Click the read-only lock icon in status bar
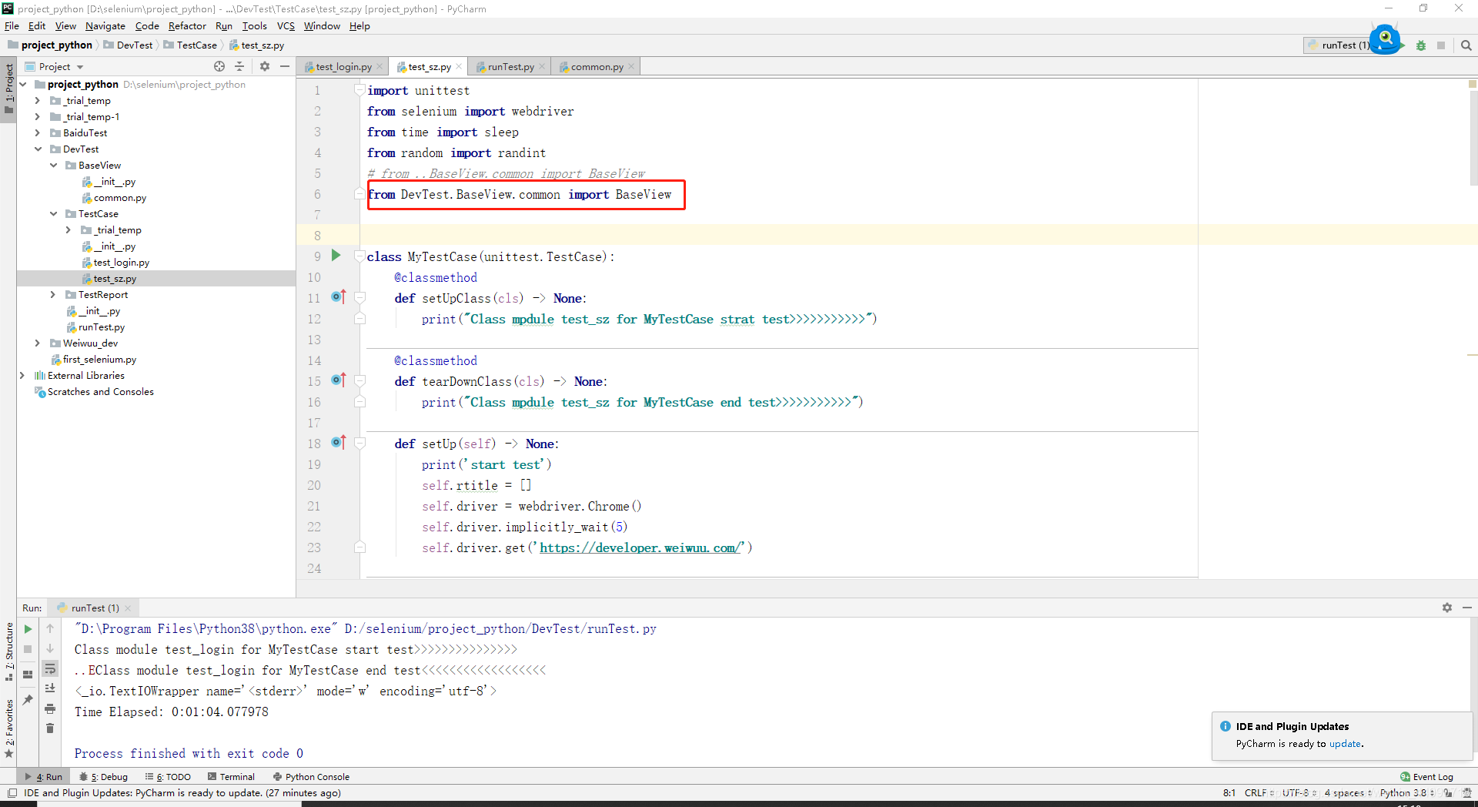This screenshot has height=807, width=1478. (1448, 793)
